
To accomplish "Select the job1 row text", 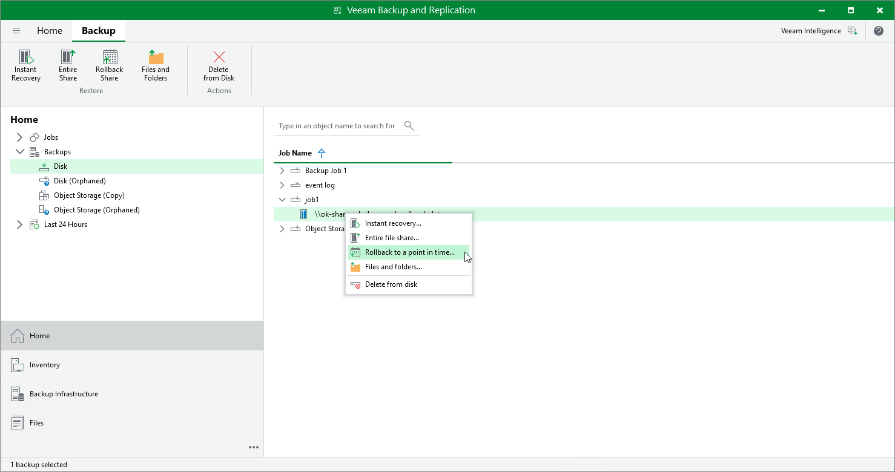I will [312, 200].
